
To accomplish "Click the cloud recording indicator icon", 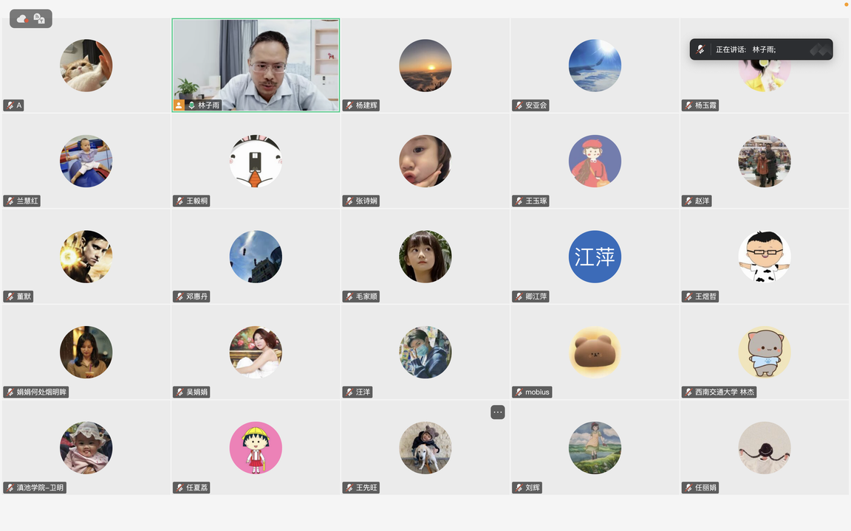I will tap(22, 19).
